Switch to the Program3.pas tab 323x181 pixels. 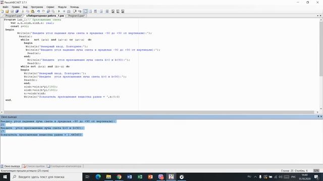76,16
